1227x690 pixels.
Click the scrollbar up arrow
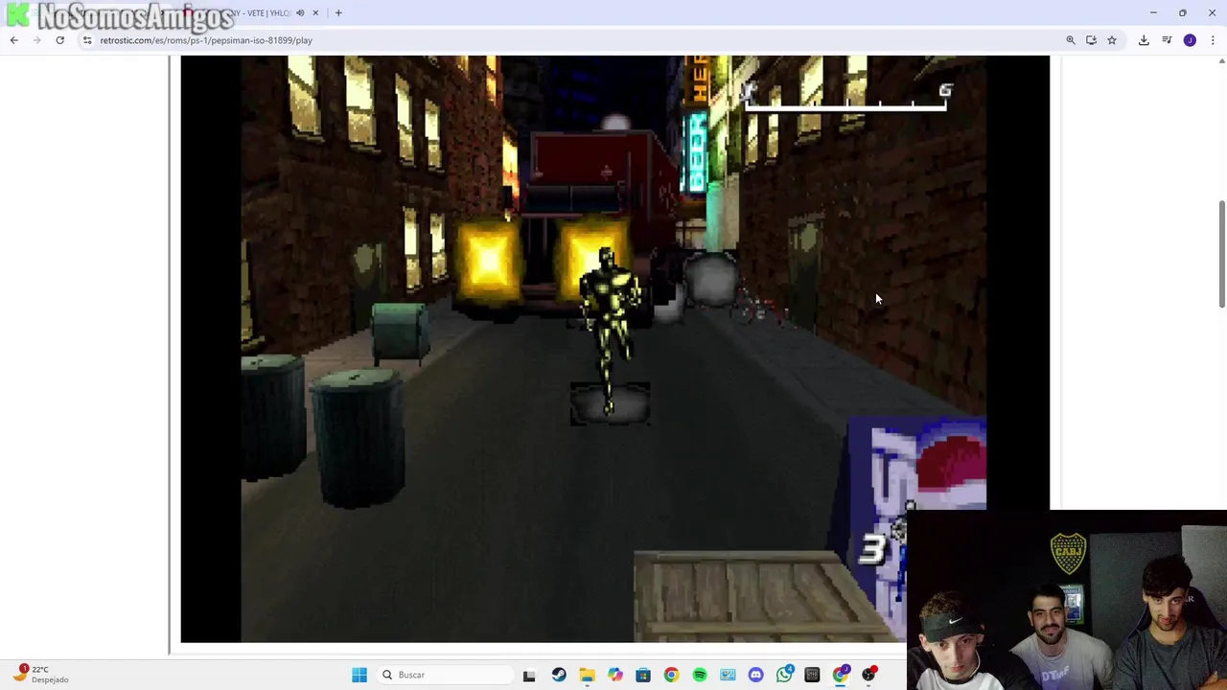[x=1221, y=61]
